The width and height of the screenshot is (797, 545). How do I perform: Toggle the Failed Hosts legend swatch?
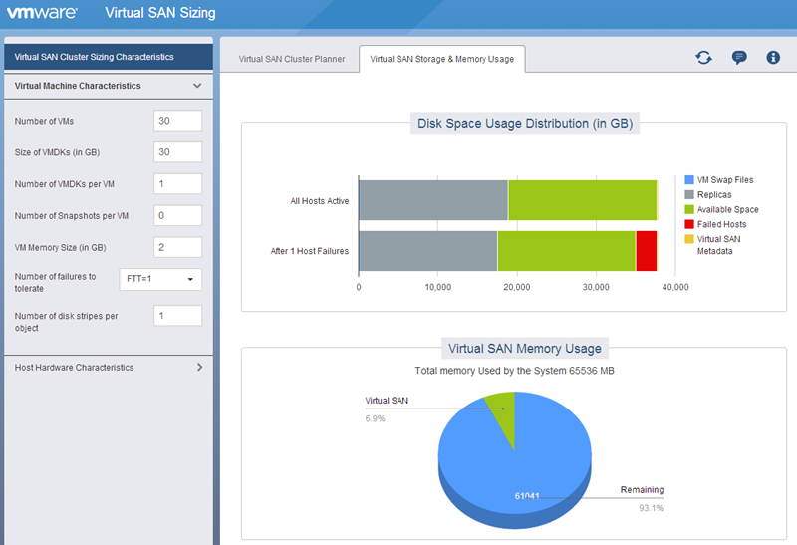[689, 224]
